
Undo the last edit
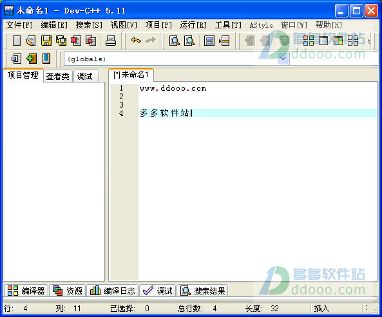coord(136,40)
